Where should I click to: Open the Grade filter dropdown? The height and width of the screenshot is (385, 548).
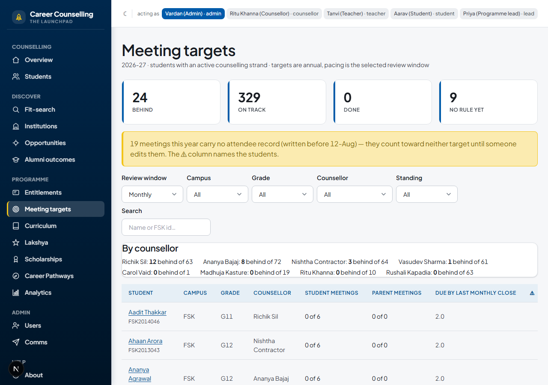[x=283, y=194]
